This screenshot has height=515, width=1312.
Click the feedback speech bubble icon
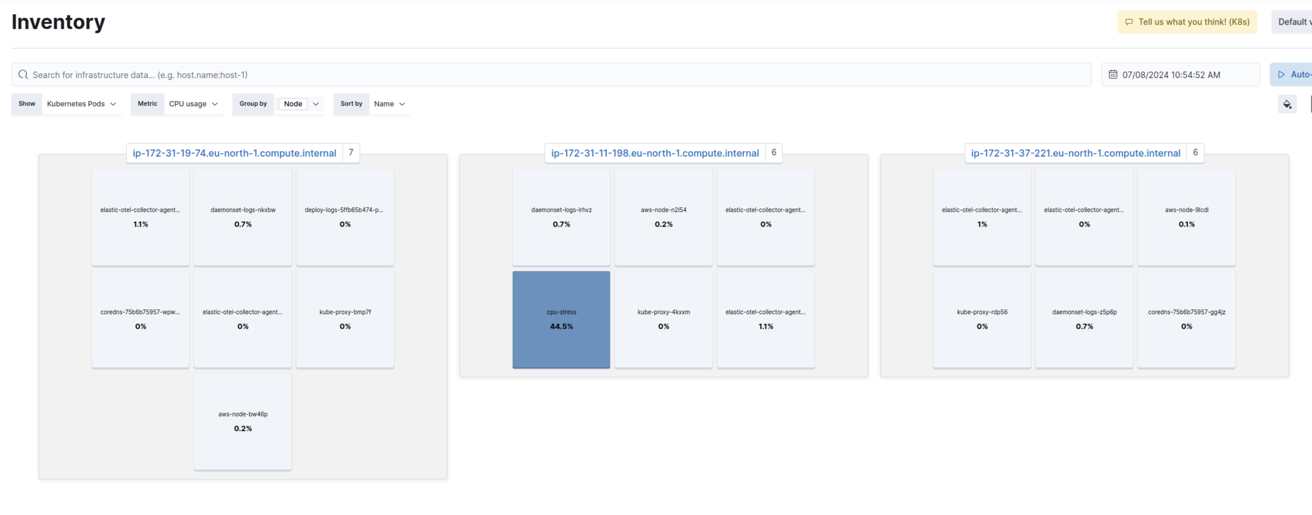click(1129, 22)
